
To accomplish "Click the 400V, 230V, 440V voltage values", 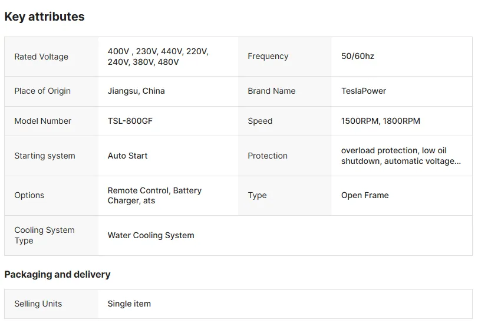I will coord(158,57).
